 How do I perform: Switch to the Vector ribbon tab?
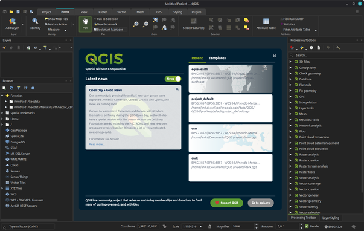(121, 12)
